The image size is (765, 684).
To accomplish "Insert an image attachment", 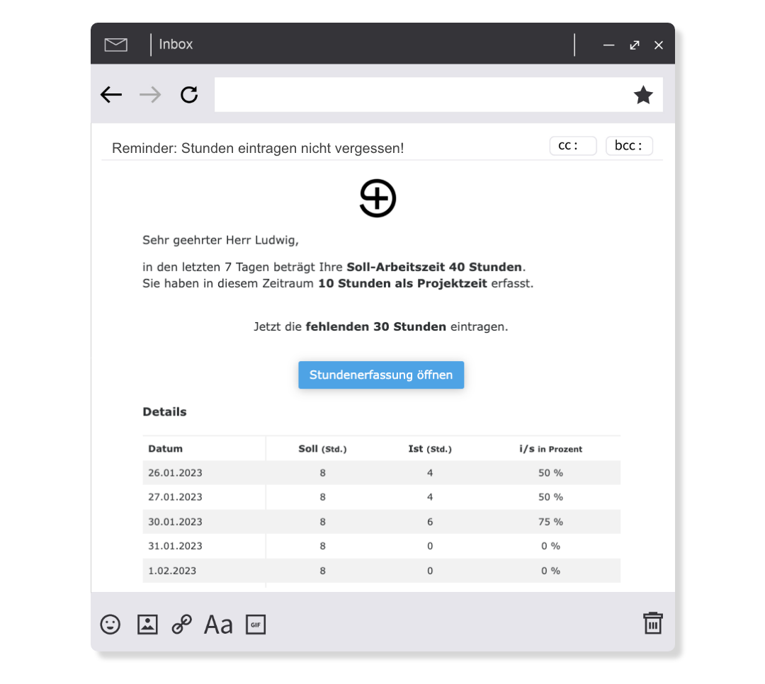I will [x=147, y=624].
